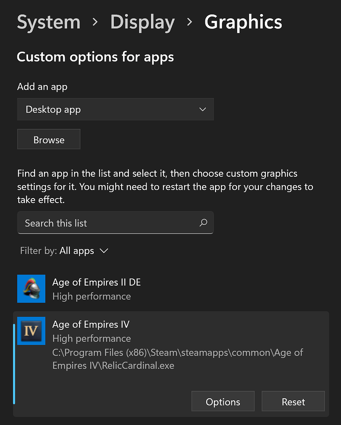Click the Graphics breadcrumb title

[243, 22]
